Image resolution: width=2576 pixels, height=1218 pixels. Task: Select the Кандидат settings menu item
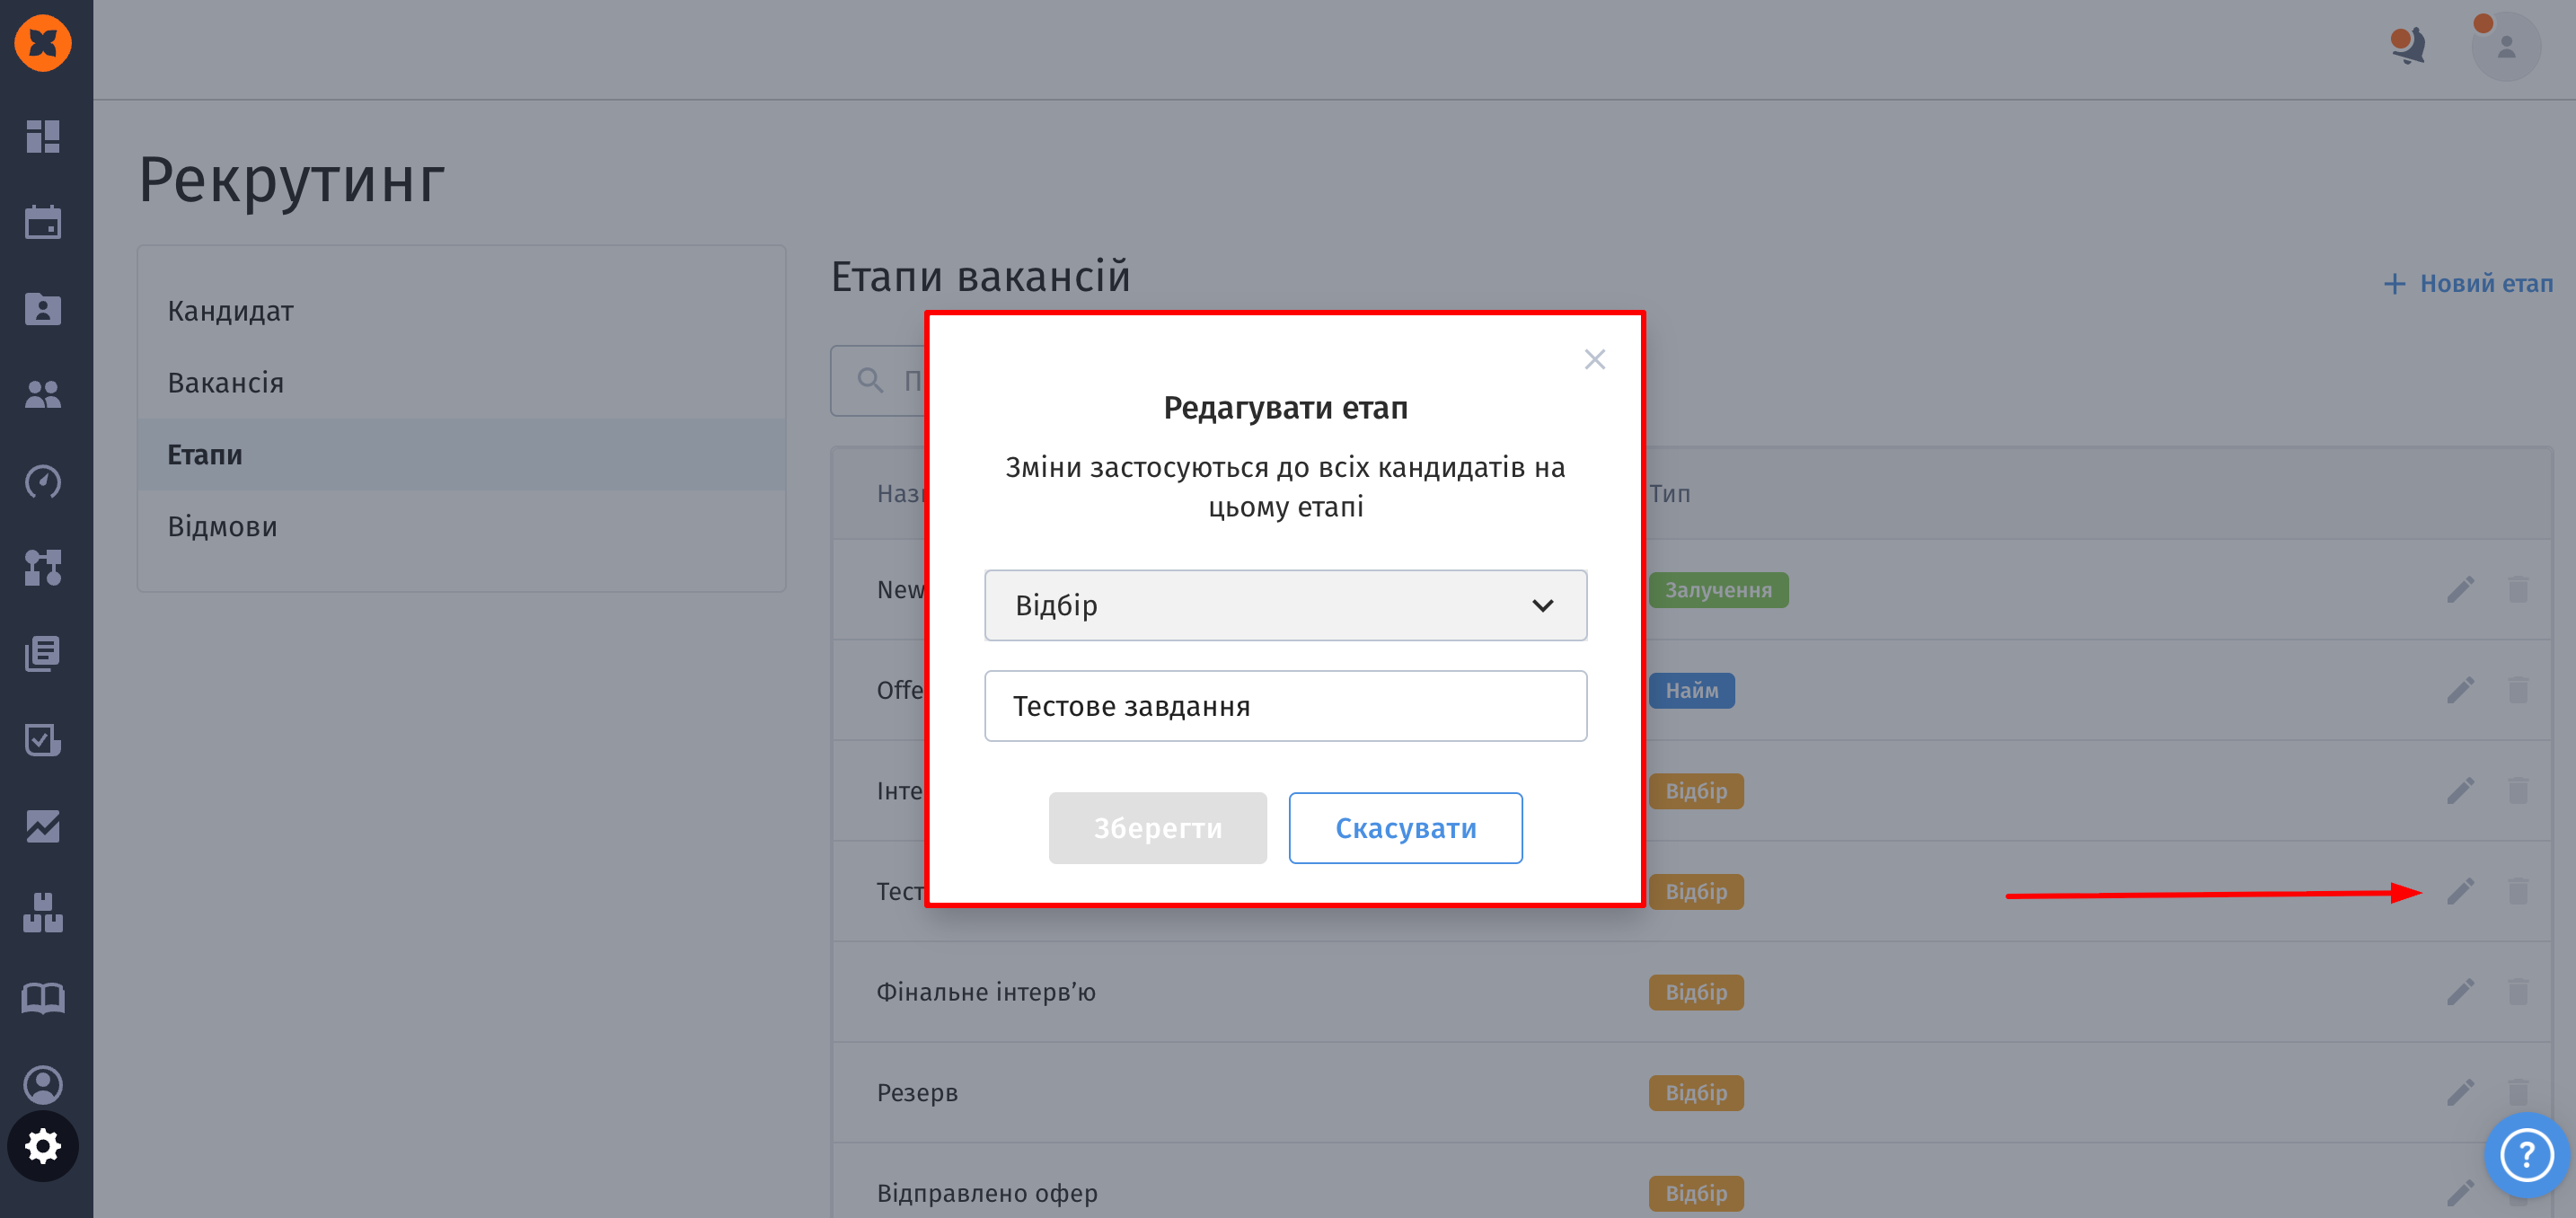[x=230, y=311]
